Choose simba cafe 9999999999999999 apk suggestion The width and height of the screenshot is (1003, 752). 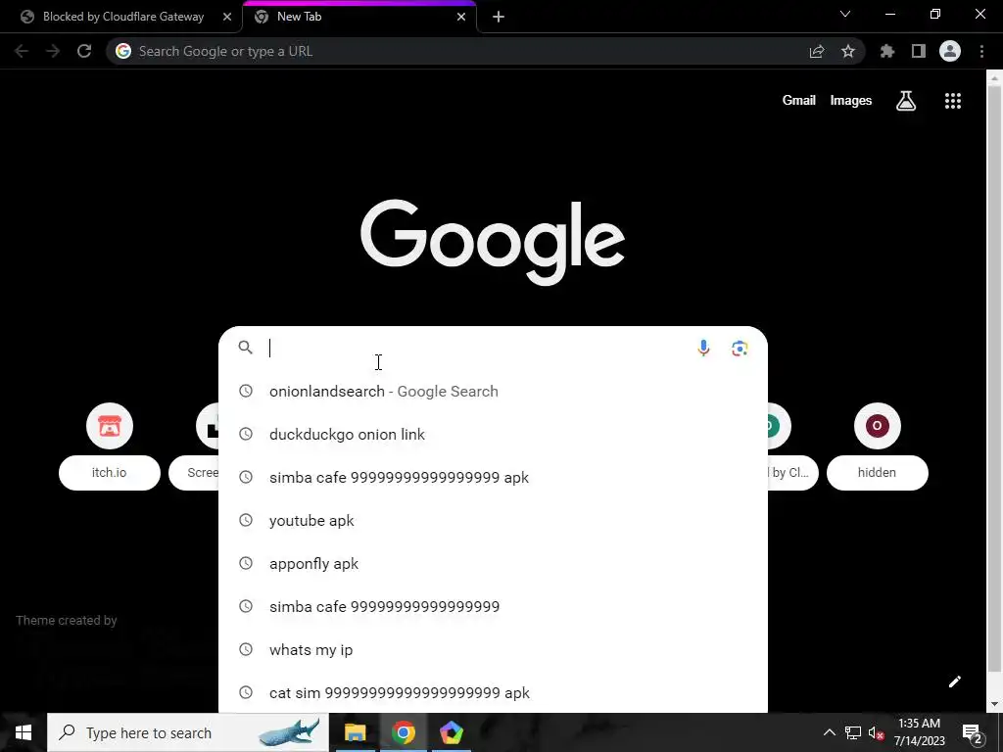(x=493, y=478)
